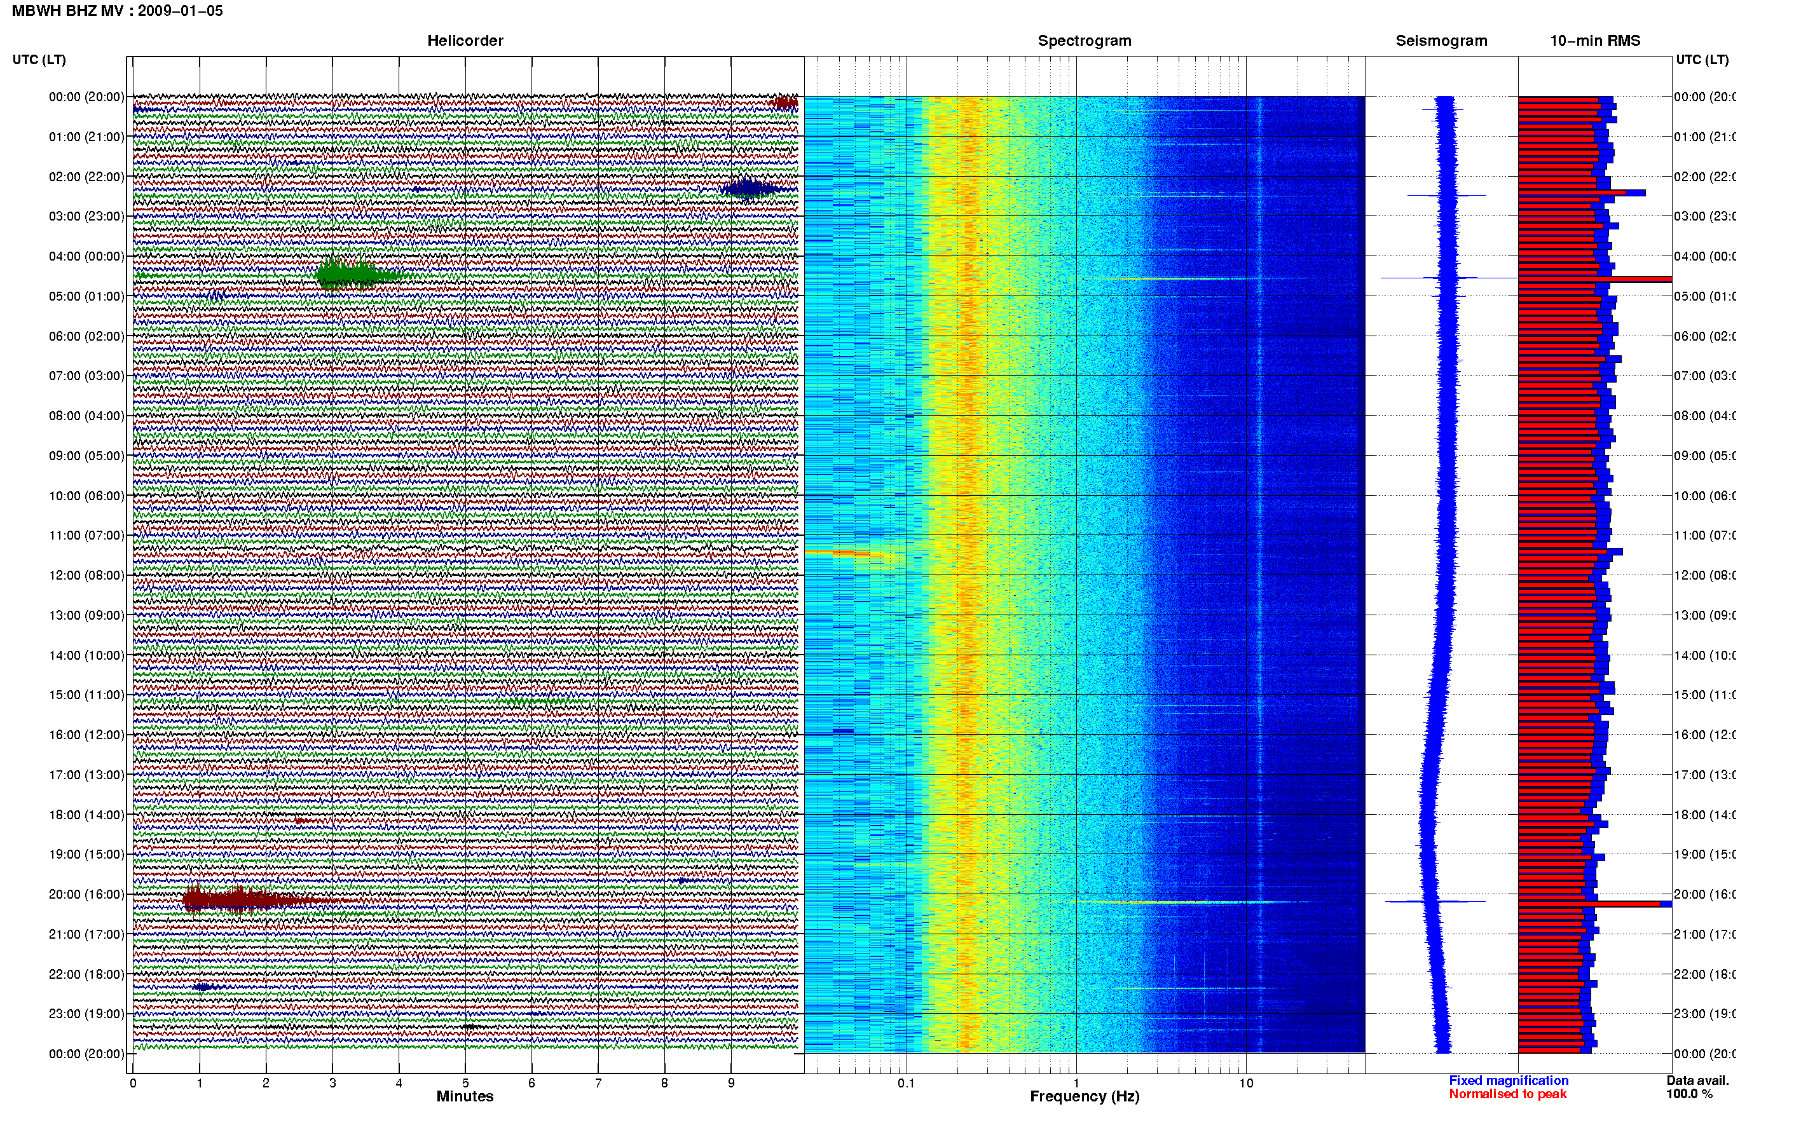Click the seismogram spike just after 20:00

[x=1435, y=902]
